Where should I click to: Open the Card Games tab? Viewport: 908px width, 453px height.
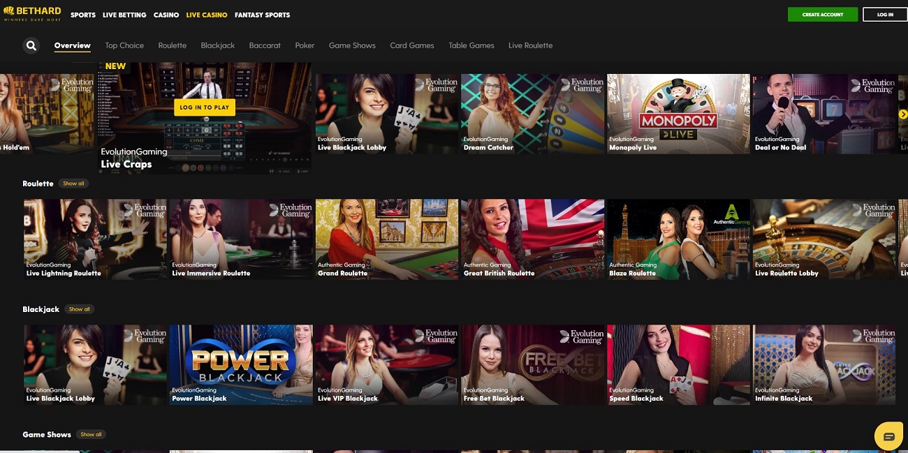[x=412, y=45]
